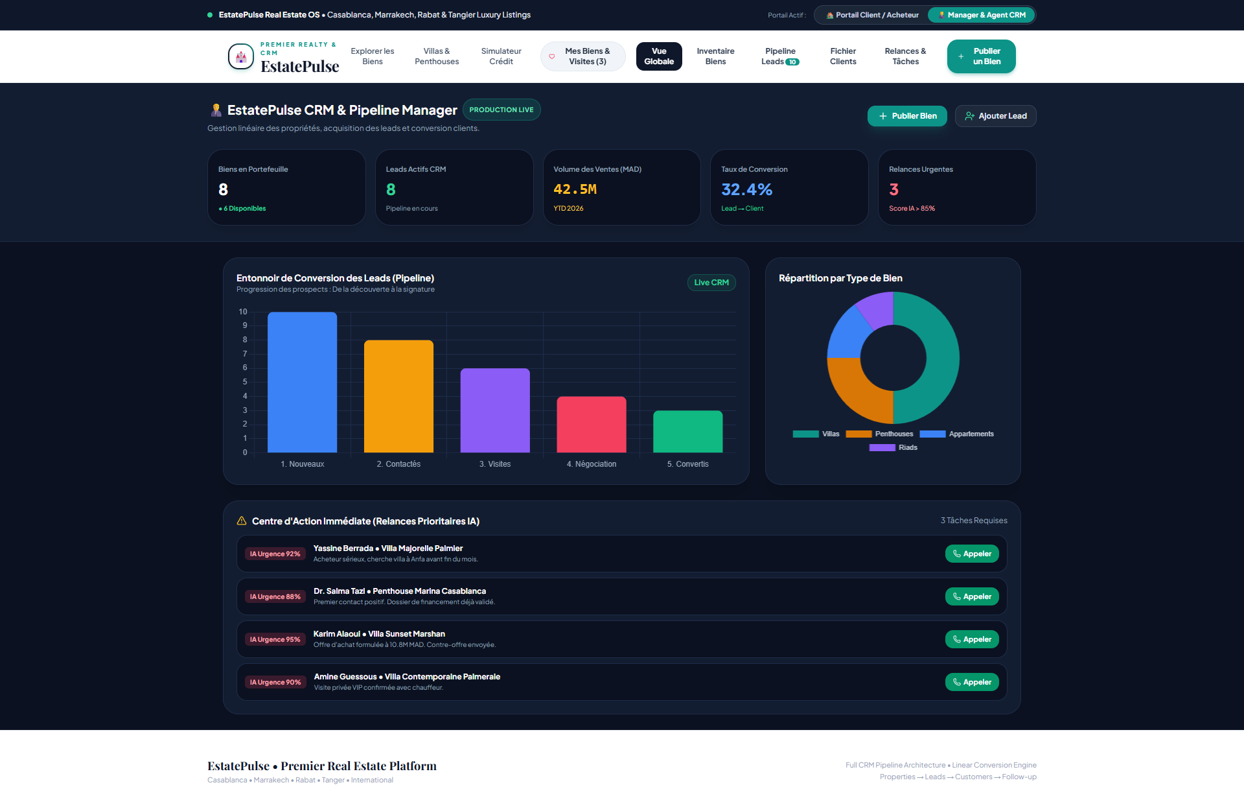The width and height of the screenshot is (1244, 811).
Task: Click the IA Urgence 95% tag
Action: (275, 639)
